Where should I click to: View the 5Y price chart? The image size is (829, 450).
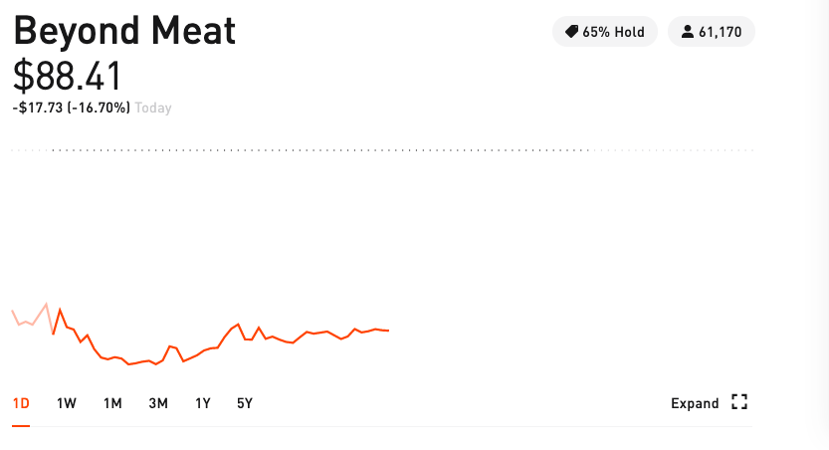[x=245, y=403]
